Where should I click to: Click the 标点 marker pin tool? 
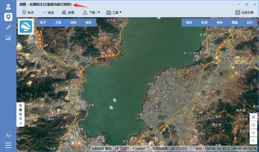[x=28, y=12]
